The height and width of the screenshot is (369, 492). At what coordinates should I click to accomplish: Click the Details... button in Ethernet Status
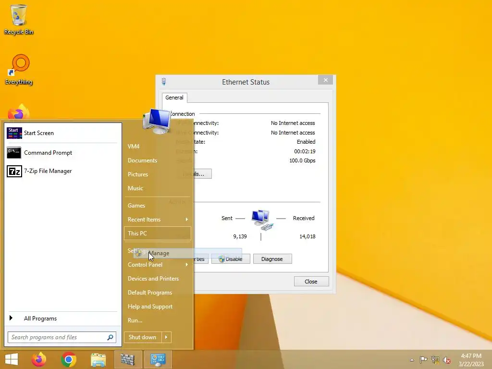[195, 174]
